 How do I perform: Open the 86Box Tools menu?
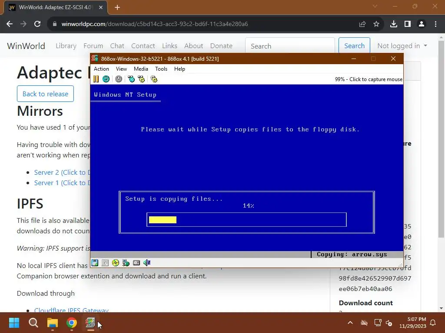[x=161, y=69]
